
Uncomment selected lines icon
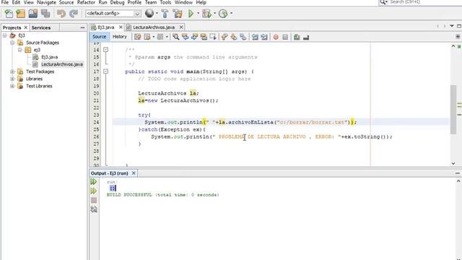(x=306, y=37)
